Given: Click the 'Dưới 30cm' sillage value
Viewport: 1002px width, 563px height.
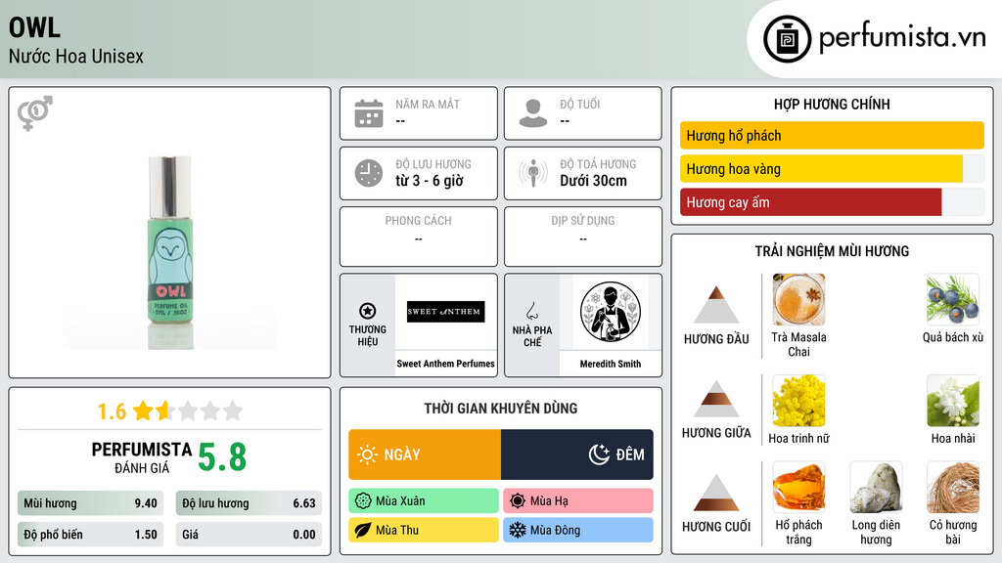Looking at the screenshot, I should point(593,181).
